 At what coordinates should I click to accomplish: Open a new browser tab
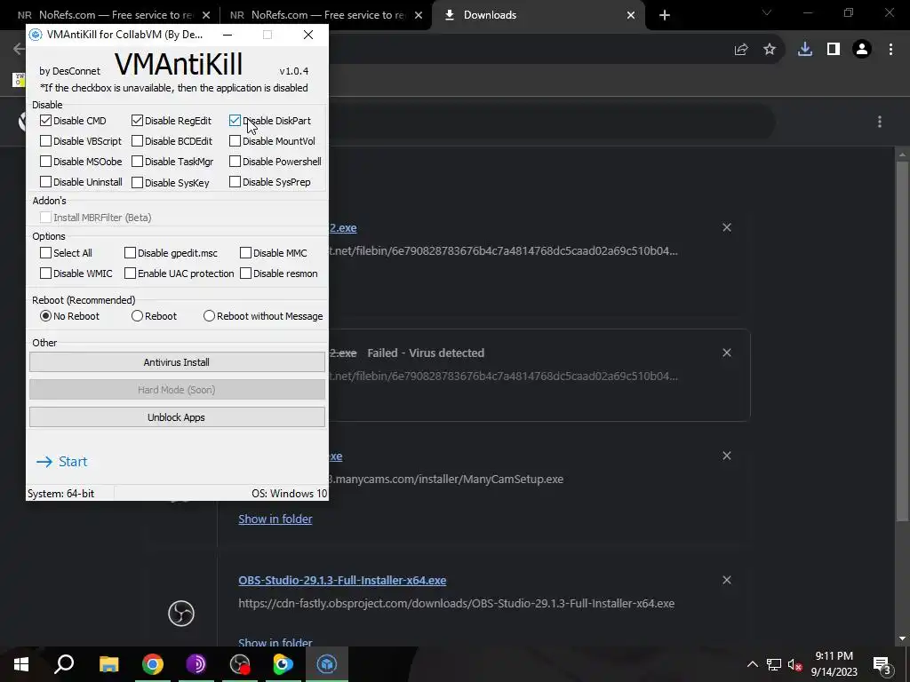pos(665,15)
